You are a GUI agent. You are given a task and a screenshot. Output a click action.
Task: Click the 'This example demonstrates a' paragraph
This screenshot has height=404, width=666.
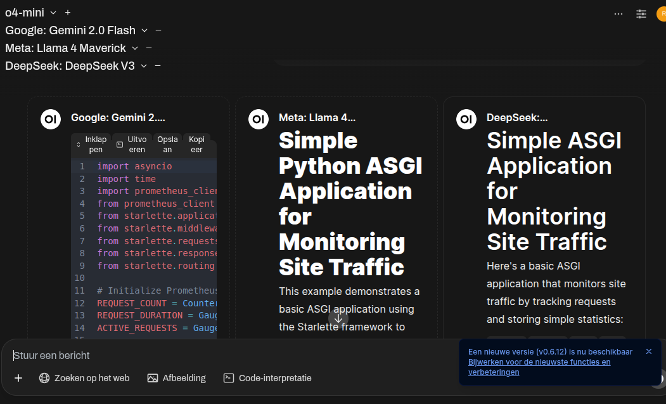pos(349,309)
